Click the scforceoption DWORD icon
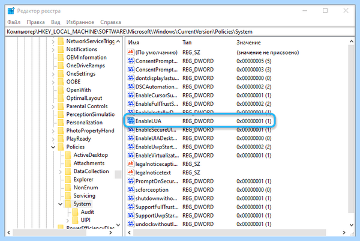Viewport: 360px width, 241px height. pos(131,190)
